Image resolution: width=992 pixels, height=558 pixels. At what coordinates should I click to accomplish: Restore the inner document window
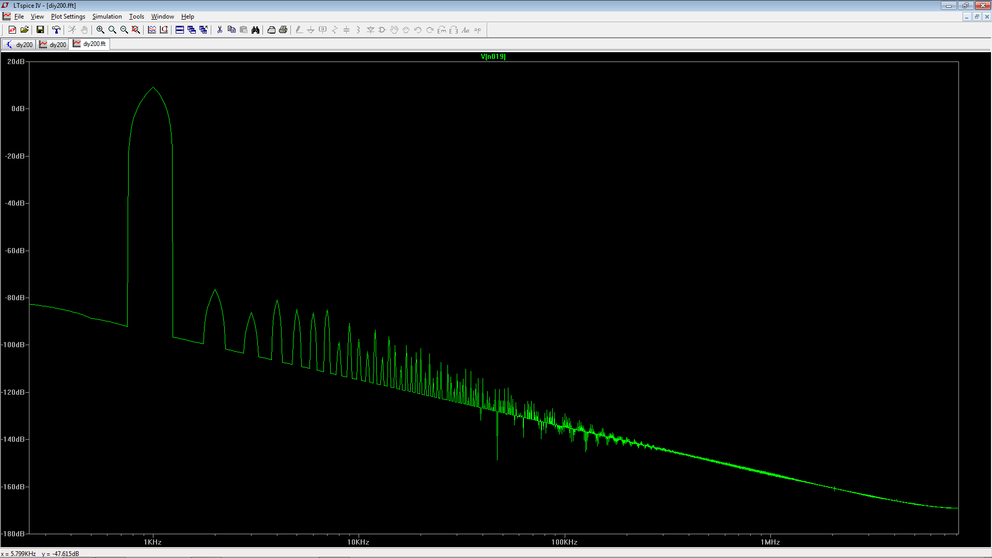[977, 17]
